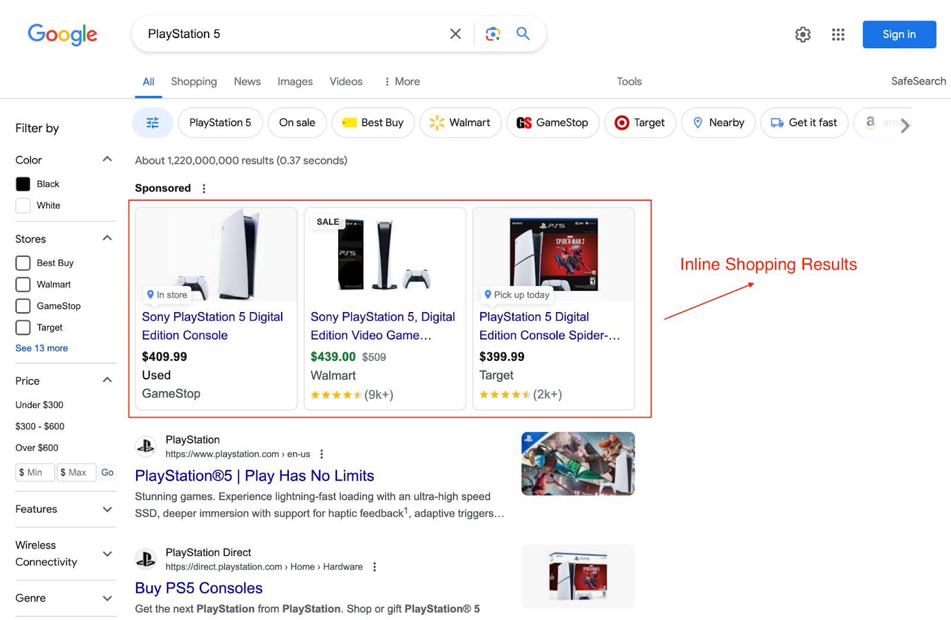951x620 pixels.
Task: Open Sony PlayStation 5 Digital Edition Console
Action: [x=212, y=326]
